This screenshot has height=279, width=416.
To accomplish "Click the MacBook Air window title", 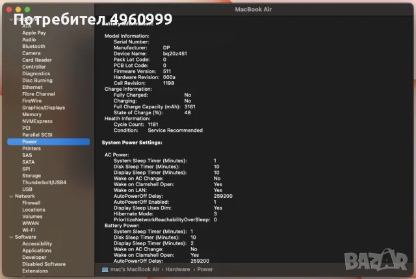I will point(253,9).
